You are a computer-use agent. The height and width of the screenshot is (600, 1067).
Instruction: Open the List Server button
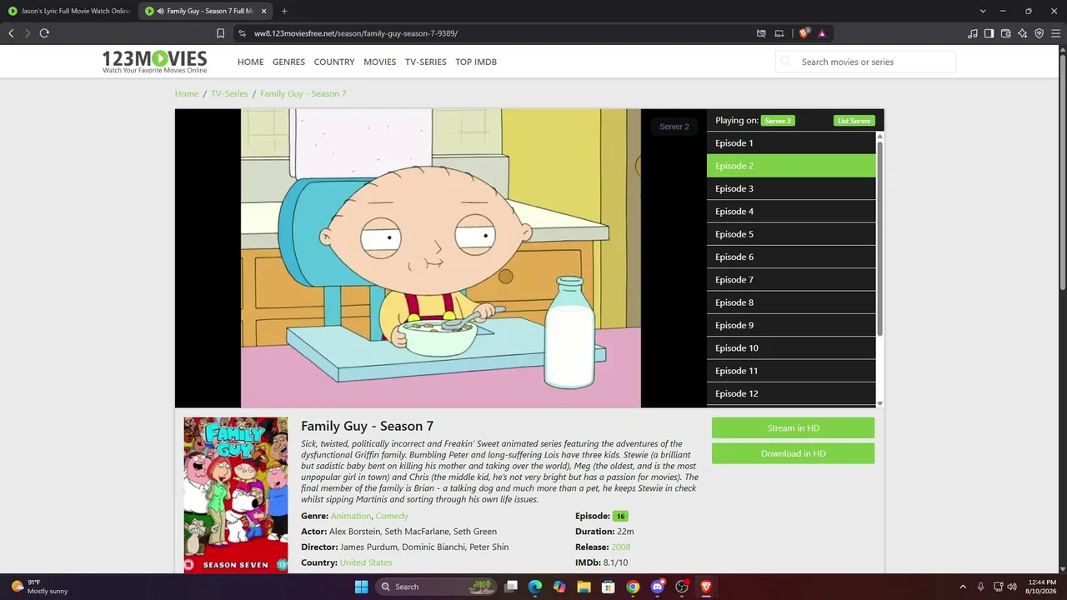tap(854, 121)
